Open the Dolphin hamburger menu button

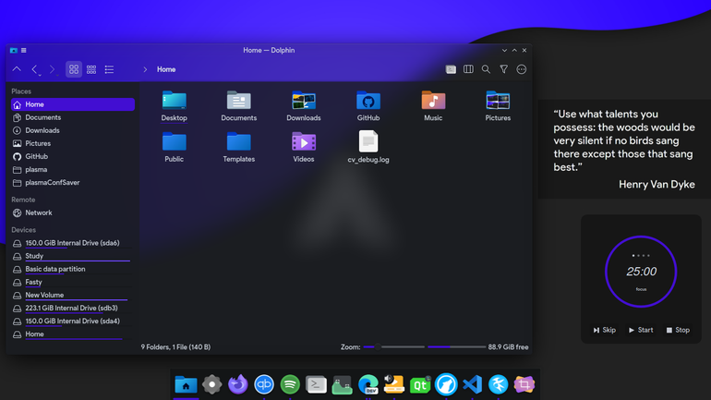pos(522,69)
